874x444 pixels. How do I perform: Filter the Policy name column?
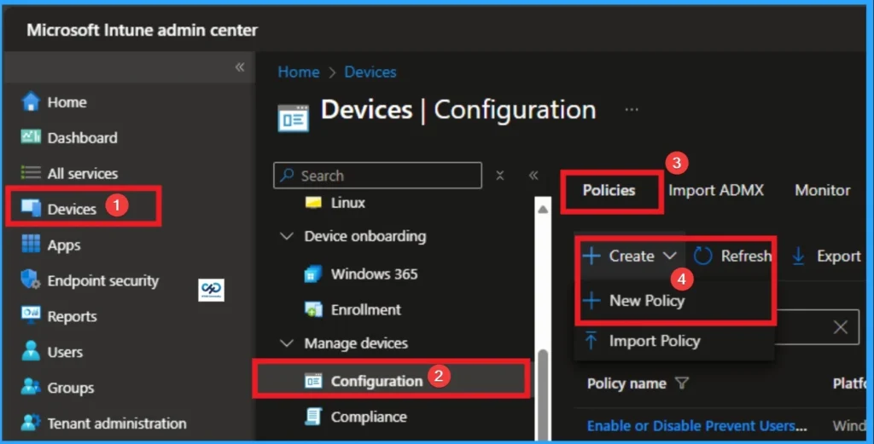coord(682,383)
